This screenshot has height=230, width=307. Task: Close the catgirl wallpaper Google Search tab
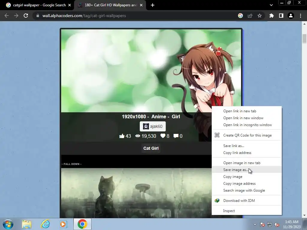[x=70, y=5]
